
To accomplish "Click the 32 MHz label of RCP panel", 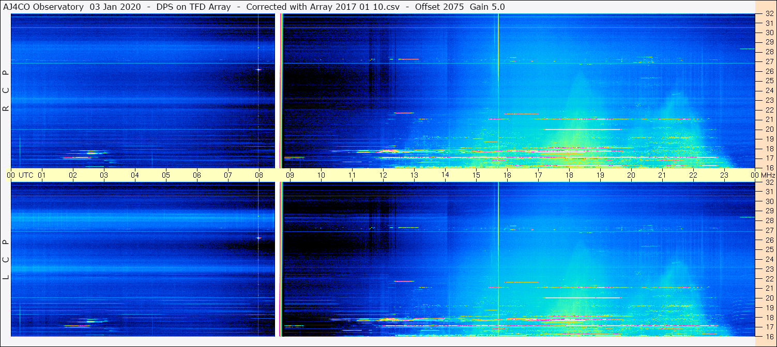I will [769, 14].
